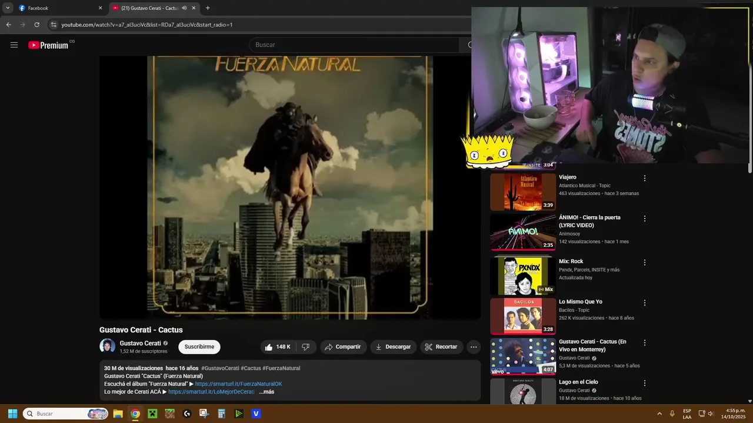Screen dimensions: 753x423
Task: Click the #FuerzaNatural hashtag
Action: [x=281, y=368]
